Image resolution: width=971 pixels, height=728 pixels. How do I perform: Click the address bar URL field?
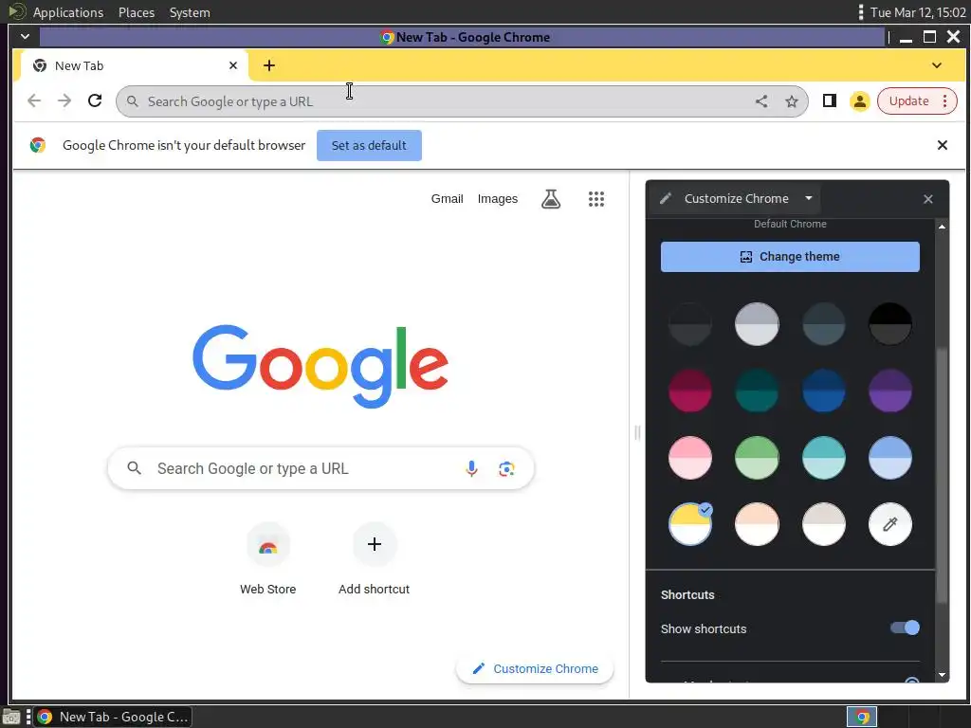click(x=462, y=101)
